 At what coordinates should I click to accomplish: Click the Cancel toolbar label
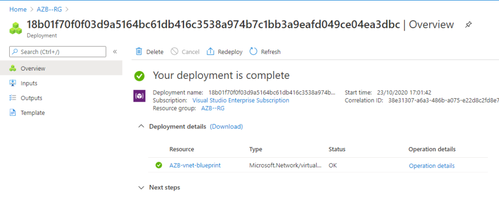tap(191, 52)
